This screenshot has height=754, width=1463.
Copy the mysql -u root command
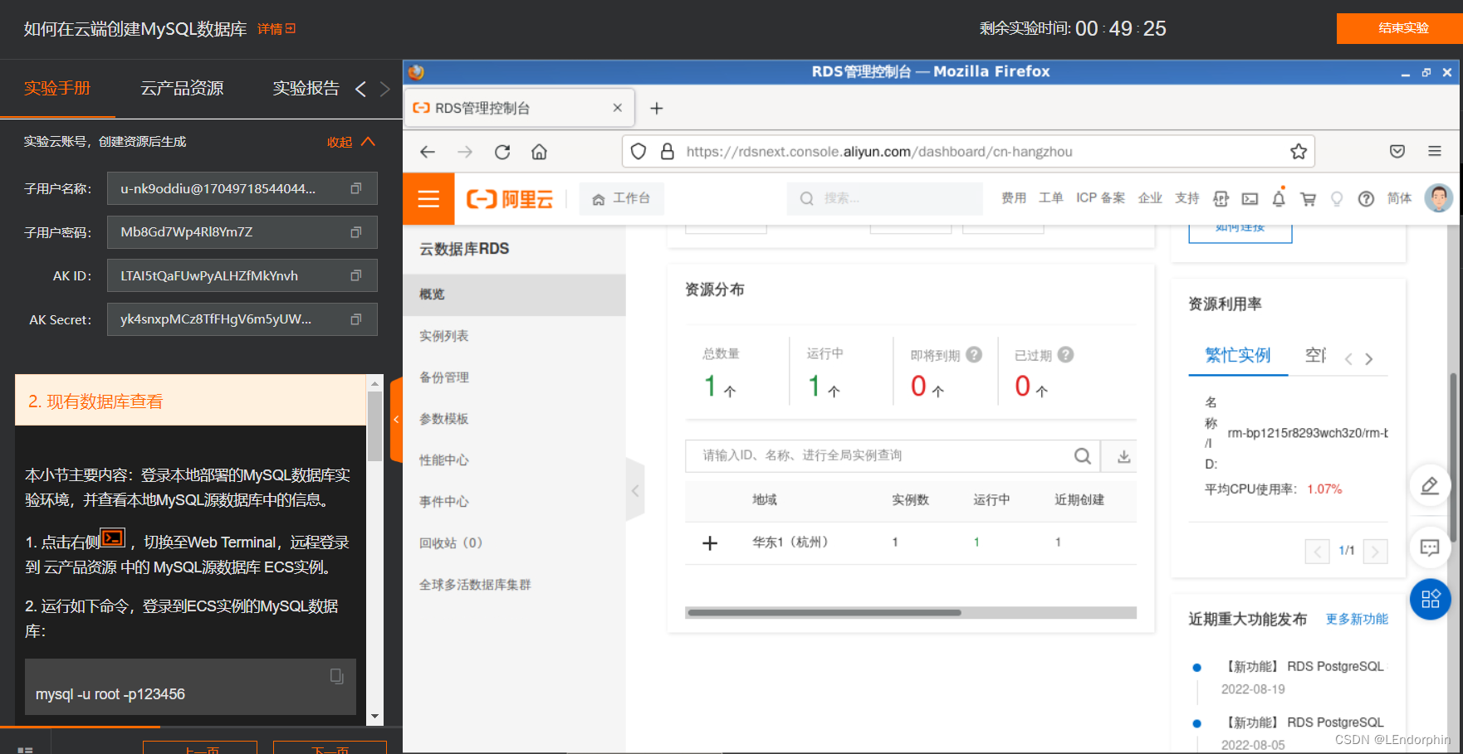[336, 676]
